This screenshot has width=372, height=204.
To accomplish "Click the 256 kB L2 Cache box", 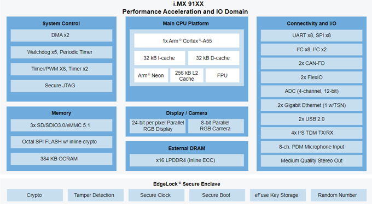I will pos(187,75).
